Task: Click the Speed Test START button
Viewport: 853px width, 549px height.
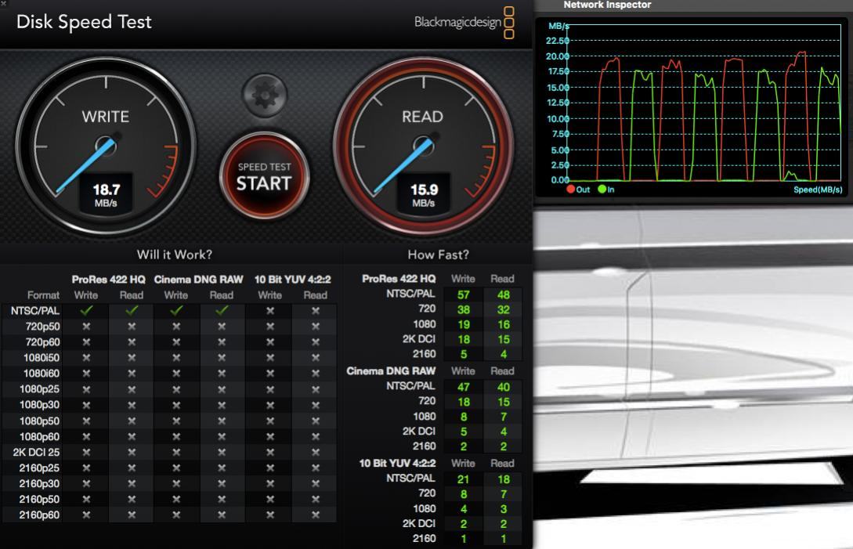Action: (265, 176)
